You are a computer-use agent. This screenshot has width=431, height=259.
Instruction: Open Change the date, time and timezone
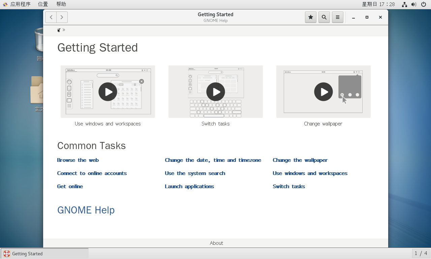(x=213, y=160)
